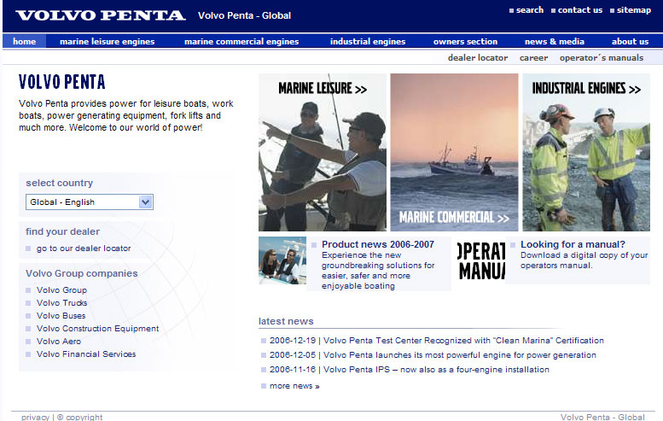This screenshot has width=663, height=421.
Task: Open Volvo Trucks link
Action: (x=61, y=303)
